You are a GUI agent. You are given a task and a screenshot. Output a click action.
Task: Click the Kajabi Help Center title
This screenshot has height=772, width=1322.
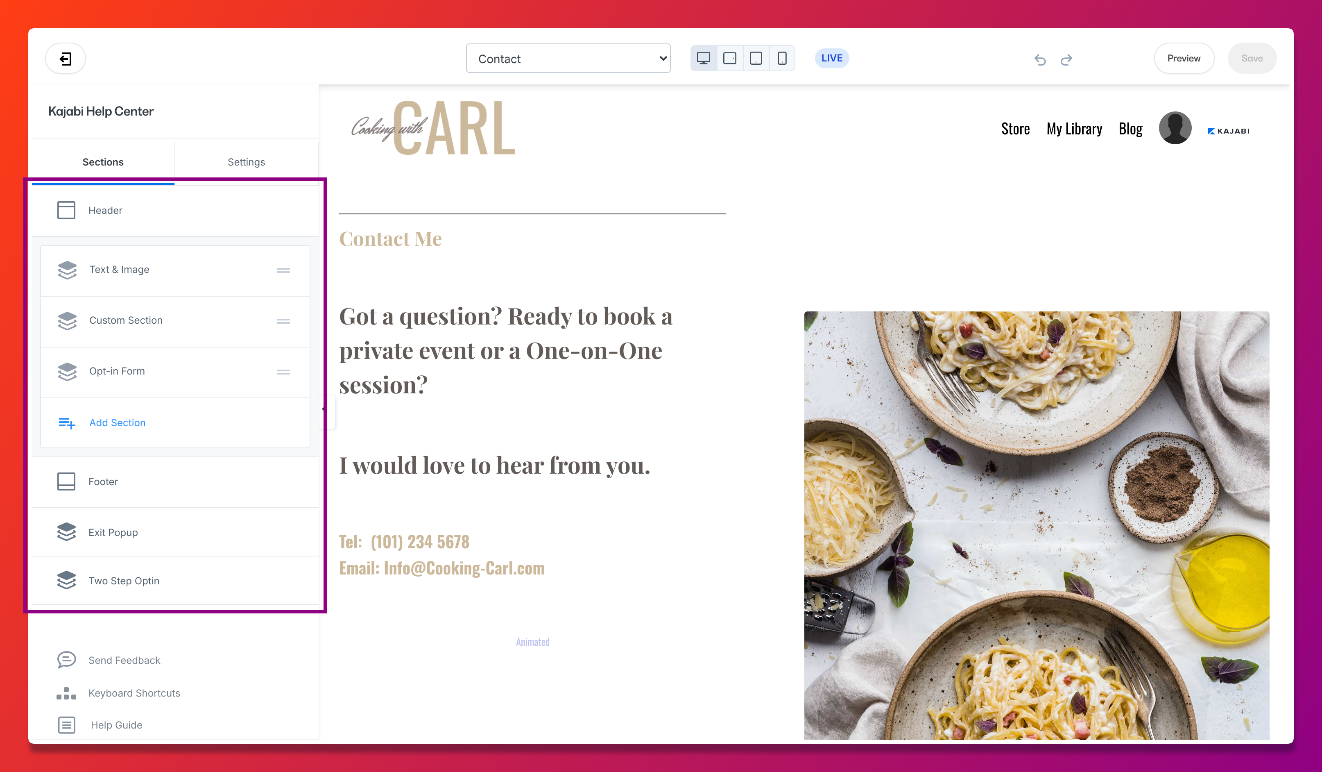click(x=101, y=111)
